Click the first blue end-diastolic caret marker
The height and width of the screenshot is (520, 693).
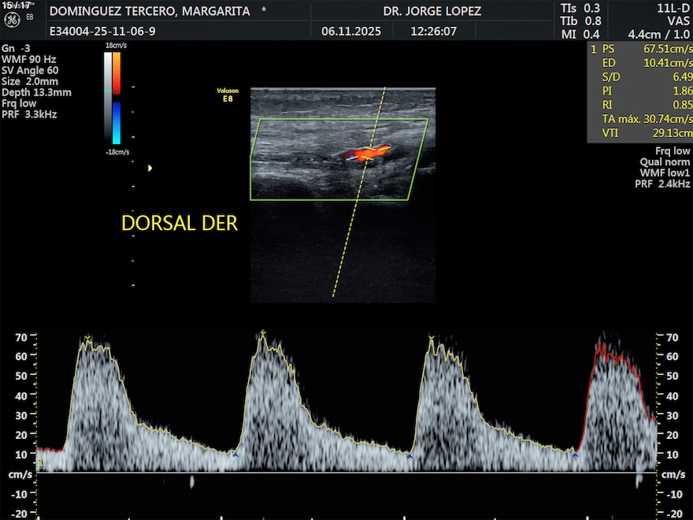[x=235, y=455]
